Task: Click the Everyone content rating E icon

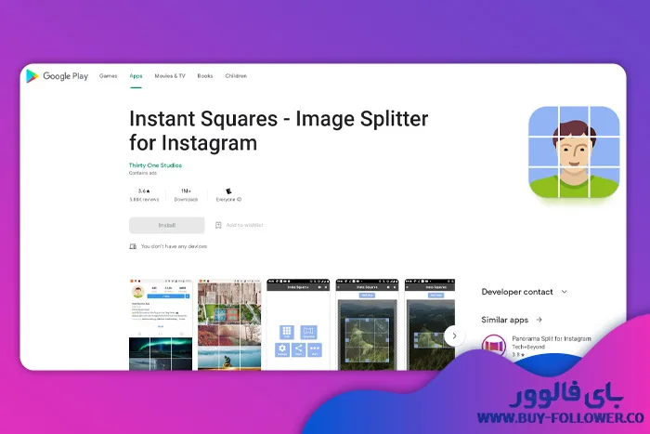Action: point(228,191)
